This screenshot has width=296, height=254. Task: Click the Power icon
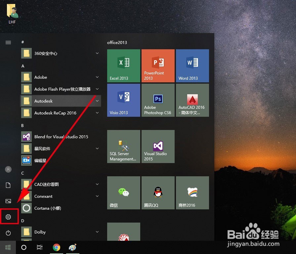pyautogui.click(x=8, y=233)
